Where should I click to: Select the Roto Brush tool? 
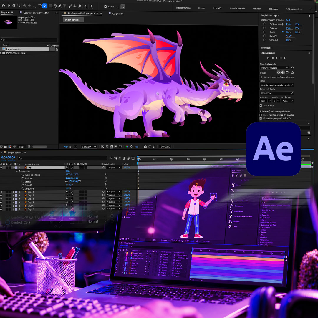86,6
